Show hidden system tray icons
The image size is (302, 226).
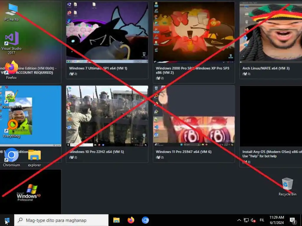[x=239, y=220]
